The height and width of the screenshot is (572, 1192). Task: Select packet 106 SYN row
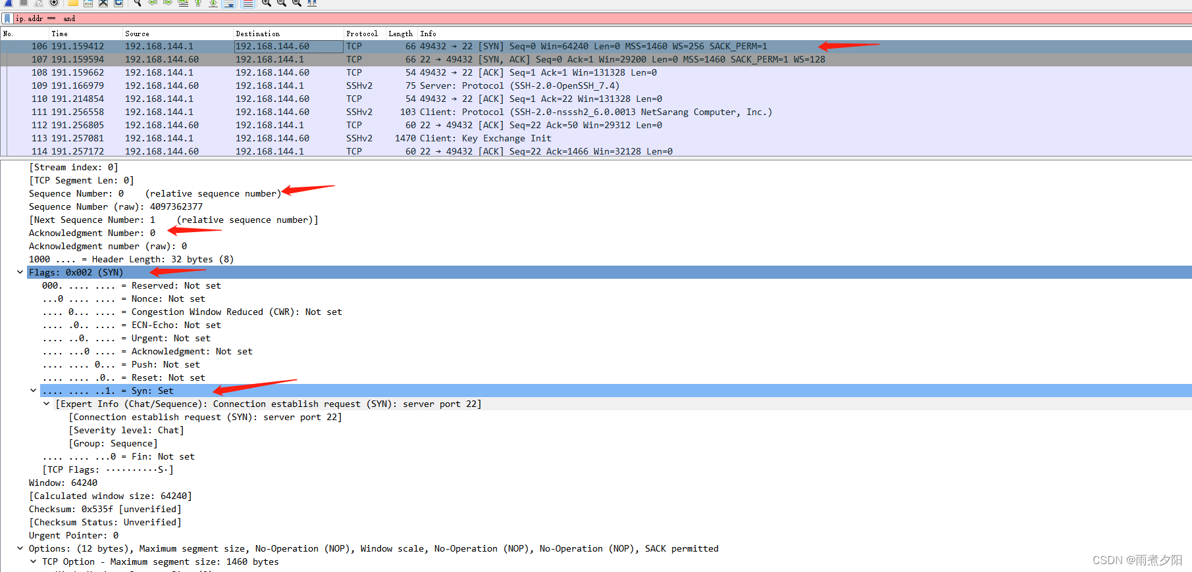click(596, 46)
